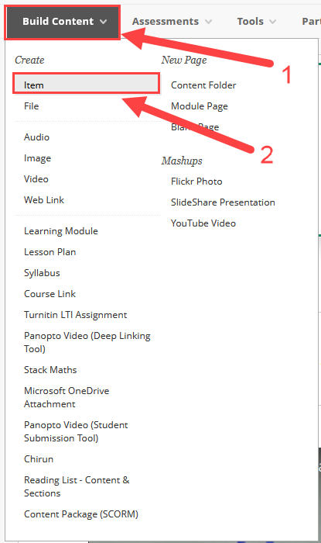Select Content Package (SCORM)
This screenshot has height=543, width=321.
81,514
